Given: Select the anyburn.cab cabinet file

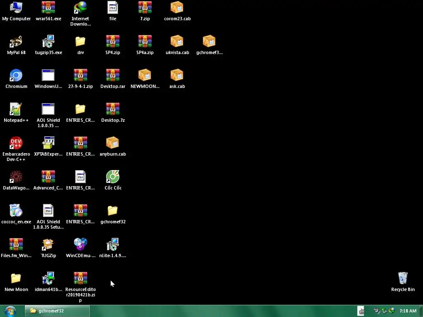Looking at the screenshot, I should click(113, 143).
